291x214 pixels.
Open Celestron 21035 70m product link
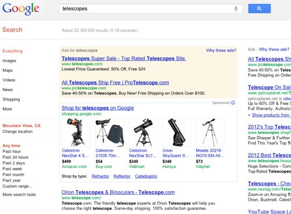pyautogui.click(x=108, y=153)
